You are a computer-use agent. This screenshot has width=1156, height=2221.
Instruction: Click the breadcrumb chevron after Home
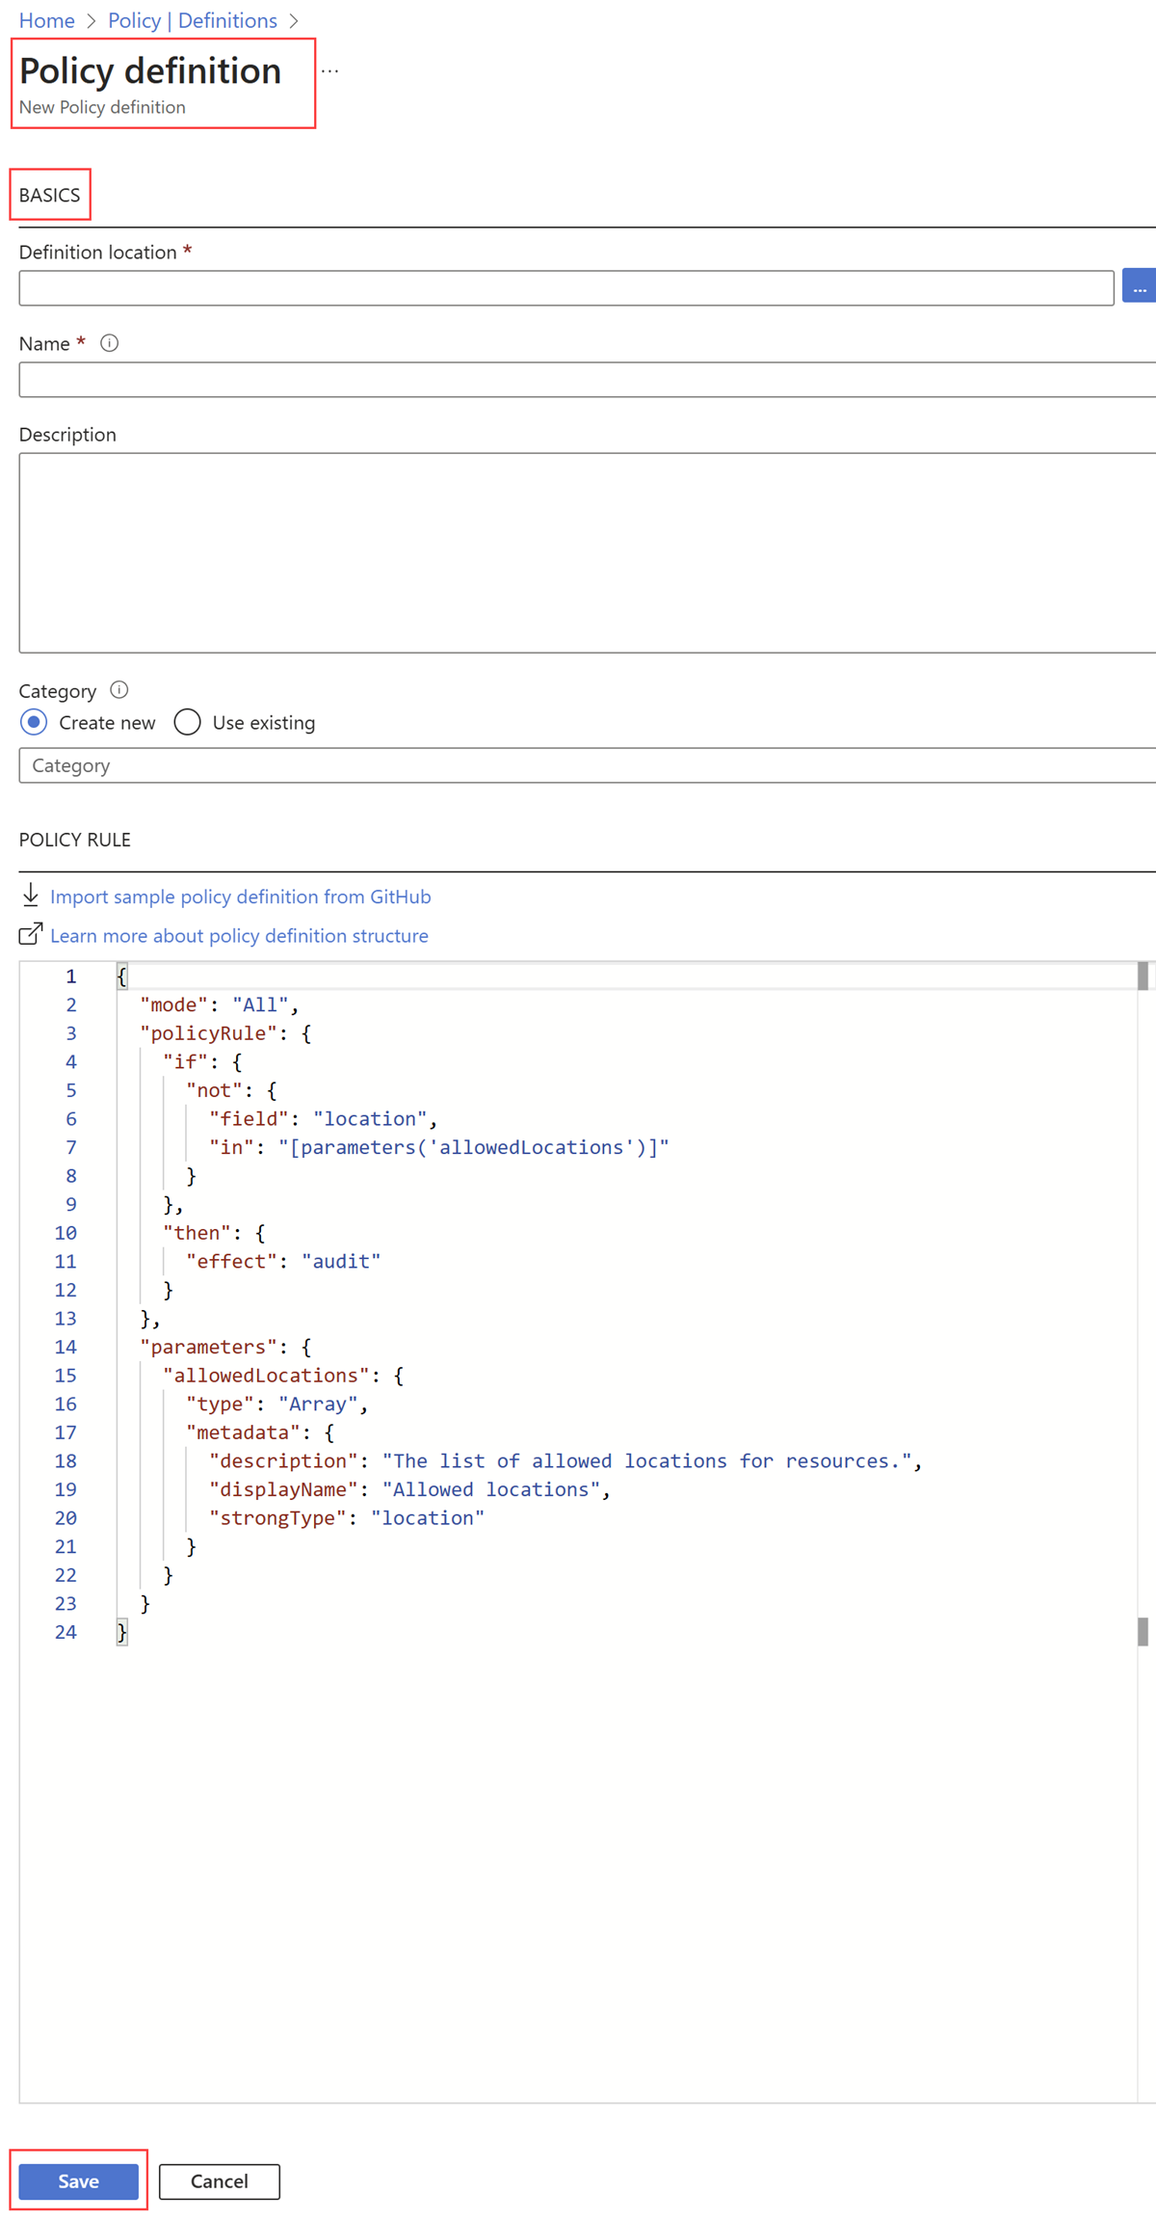(x=92, y=21)
